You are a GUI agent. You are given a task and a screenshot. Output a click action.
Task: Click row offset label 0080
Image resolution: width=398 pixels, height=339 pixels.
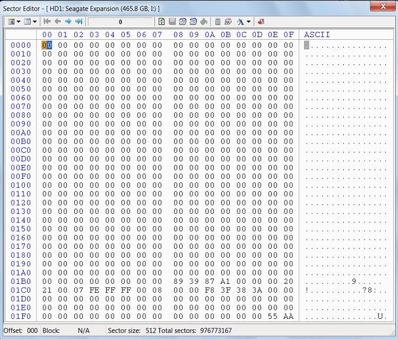click(21, 115)
